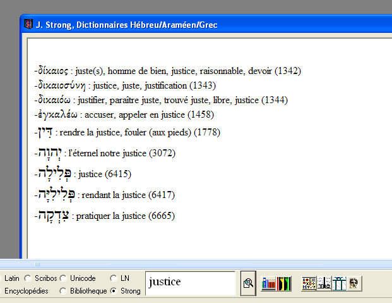Screen dimensions: 392x303
Task: Click the Strong dictionary window title icon
Action: pyautogui.click(x=28, y=24)
